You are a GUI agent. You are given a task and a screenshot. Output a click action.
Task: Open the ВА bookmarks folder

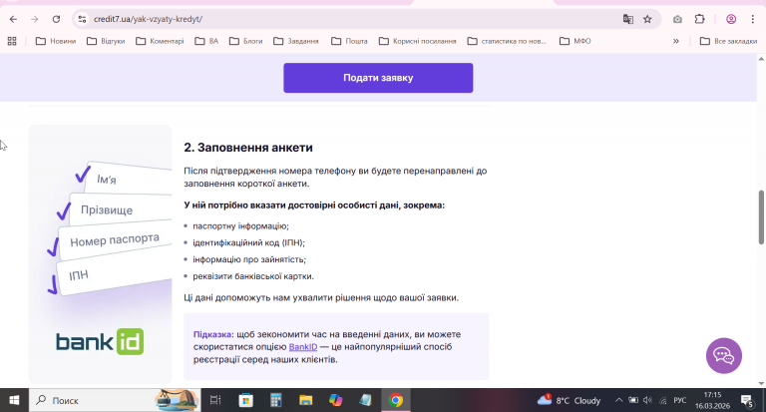[x=206, y=41]
